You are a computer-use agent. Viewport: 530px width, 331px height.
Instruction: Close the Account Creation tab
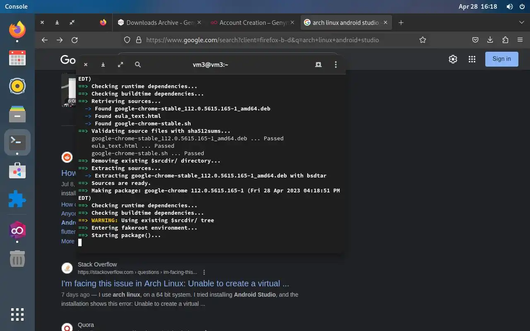pyautogui.click(x=292, y=23)
